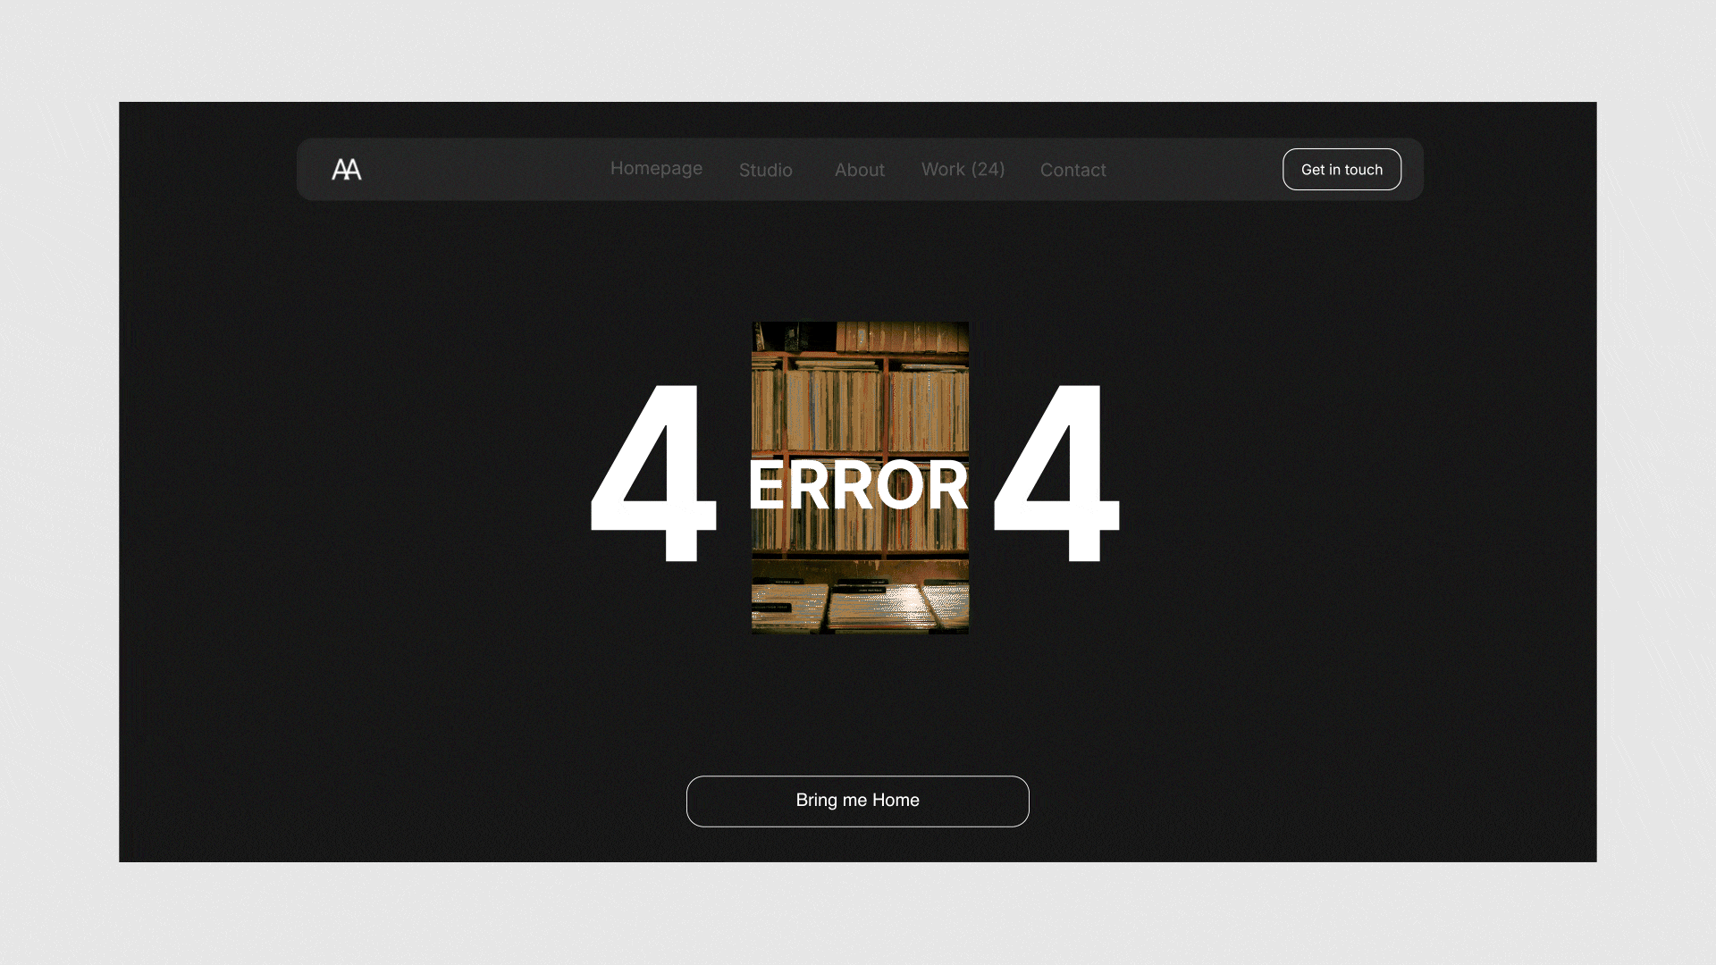Click the AA logo in navbar
This screenshot has width=1716, height=965.
click(346, 169)
